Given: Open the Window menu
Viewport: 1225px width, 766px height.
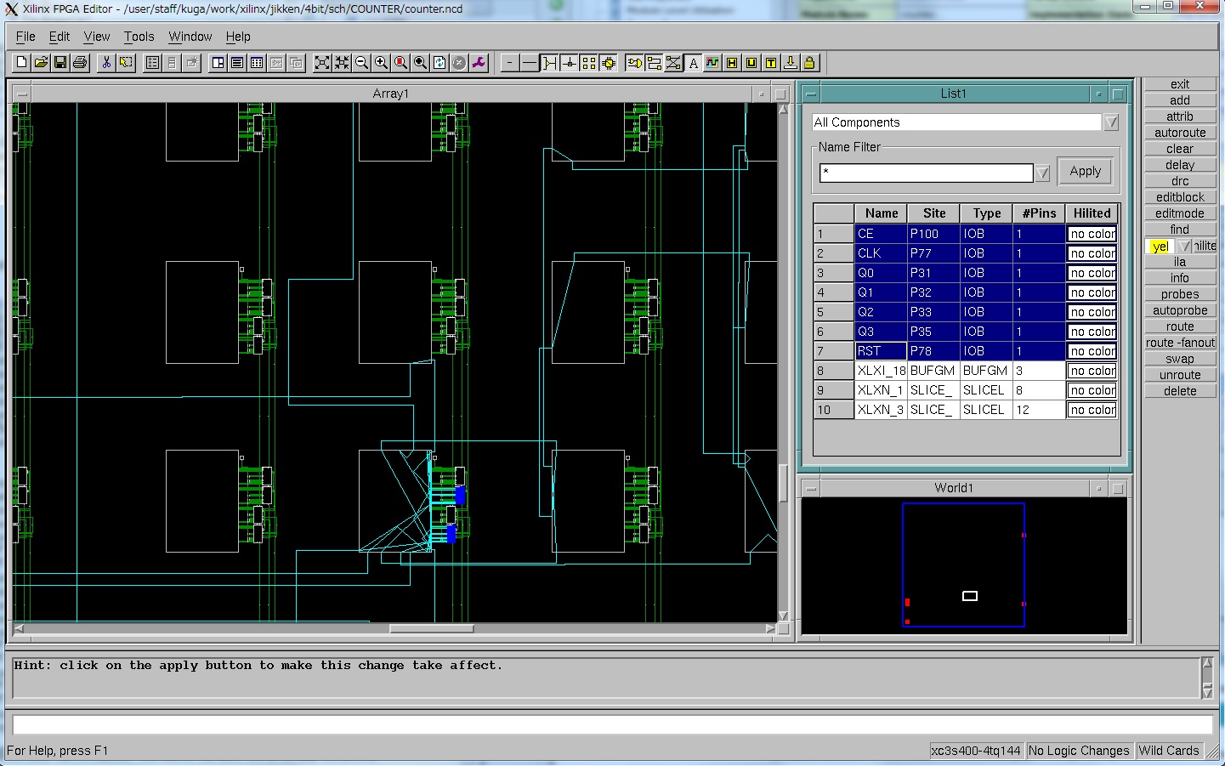Looking at the screenshot, I should [x=190, y=37].
